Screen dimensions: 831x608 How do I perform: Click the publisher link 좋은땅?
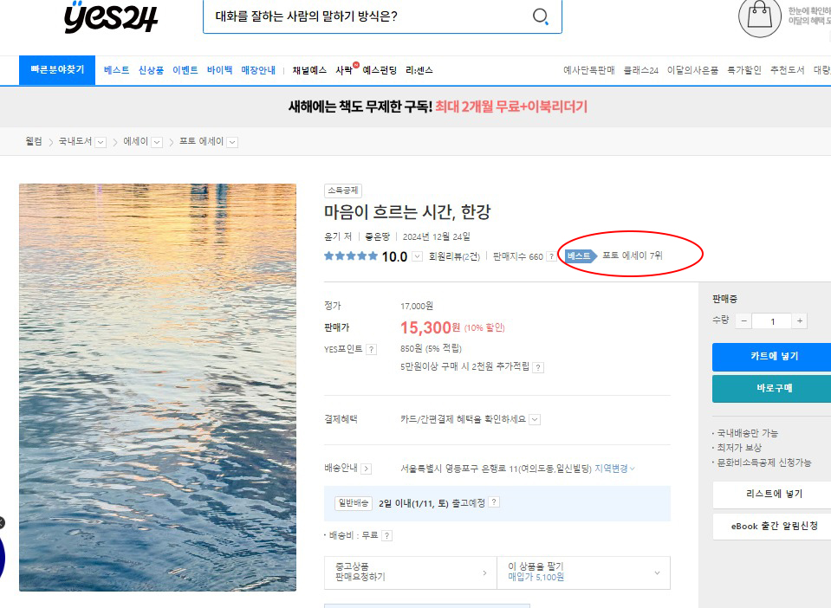(377, 236)
